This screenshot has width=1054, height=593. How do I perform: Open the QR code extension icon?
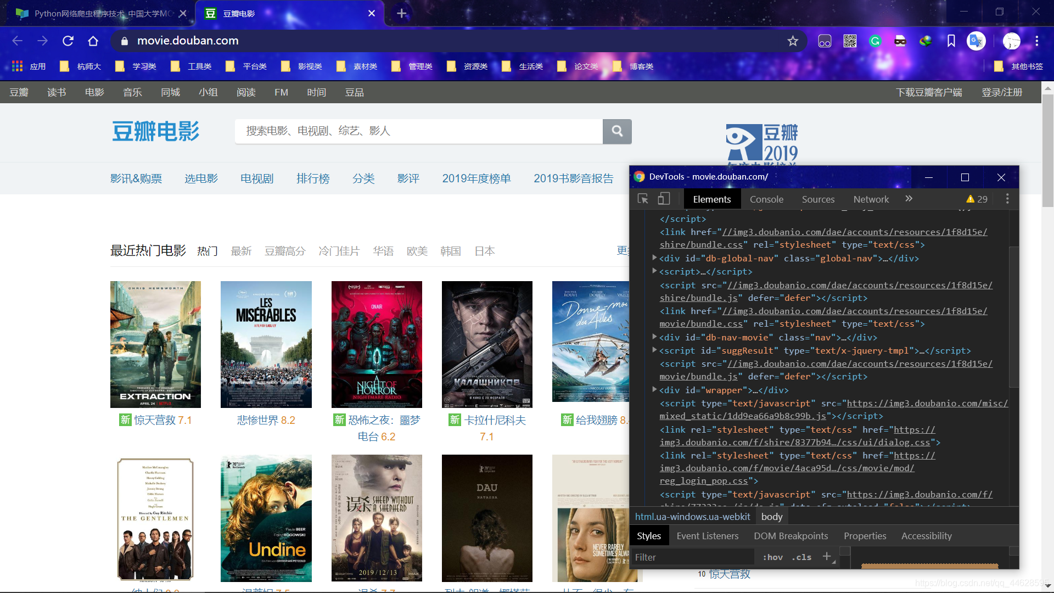850,41
